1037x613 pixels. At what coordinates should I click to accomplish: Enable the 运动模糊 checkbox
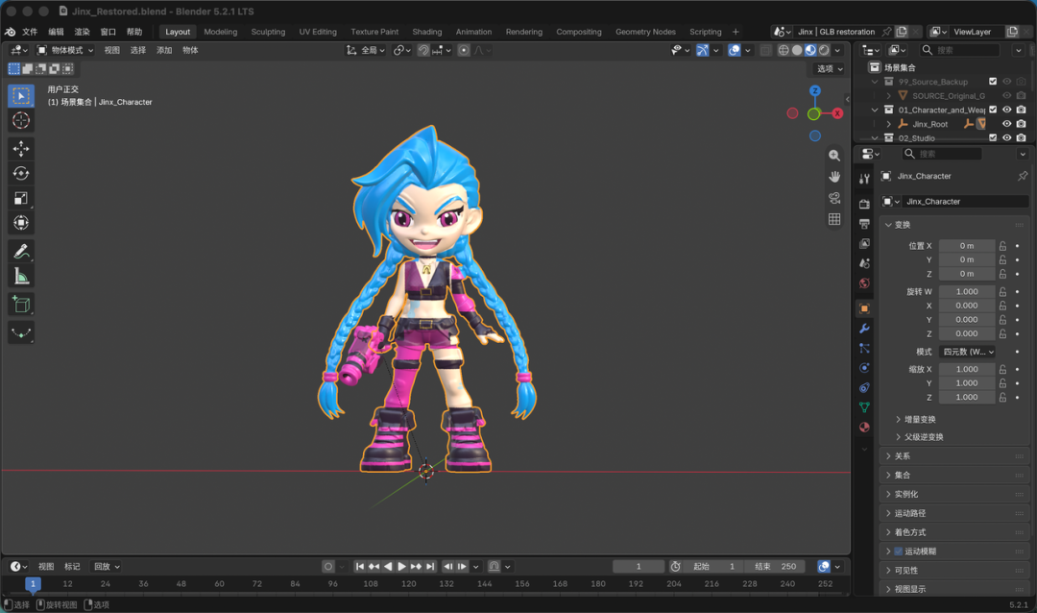(898, 552)
